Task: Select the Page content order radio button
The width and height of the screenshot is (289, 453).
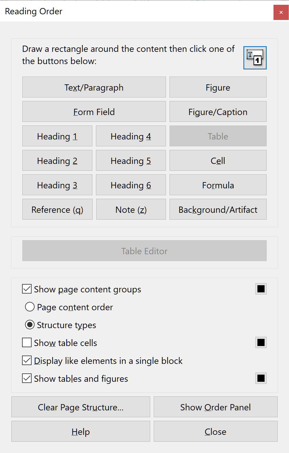Action: (x=30, y=307)
